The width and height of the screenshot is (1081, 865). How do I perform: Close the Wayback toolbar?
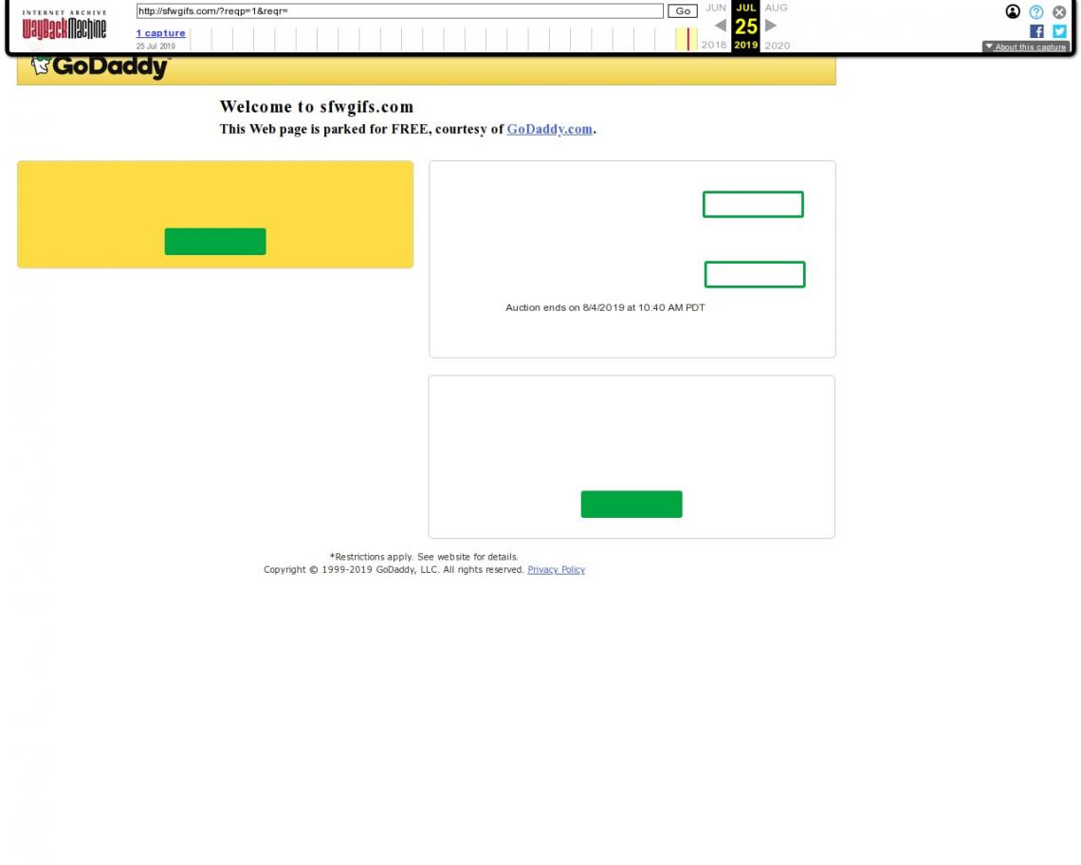1059,11
